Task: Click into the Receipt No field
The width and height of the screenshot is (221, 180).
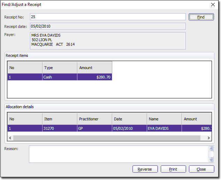Action: point(108,17)
